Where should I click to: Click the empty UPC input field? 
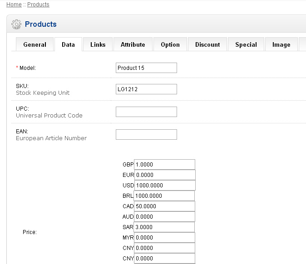pos(146,112)
